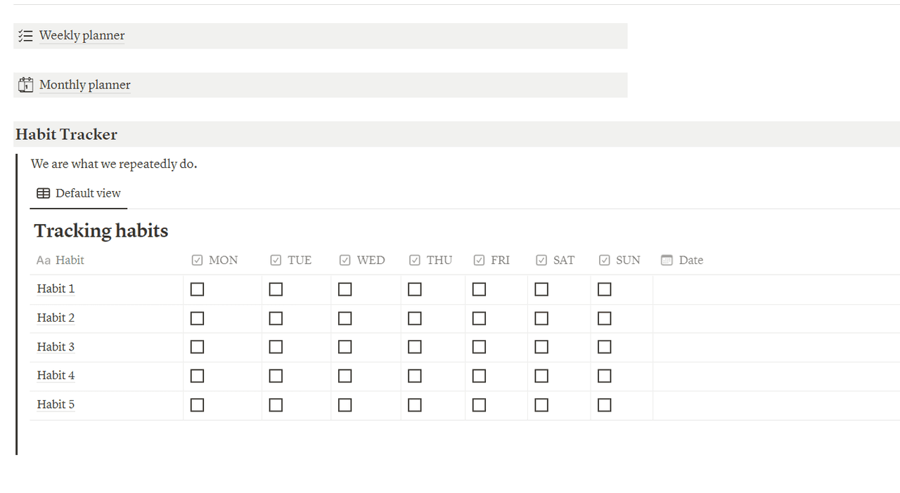
Task: Mark Habit 5 done on Sunday
Action: click(605, 405)
